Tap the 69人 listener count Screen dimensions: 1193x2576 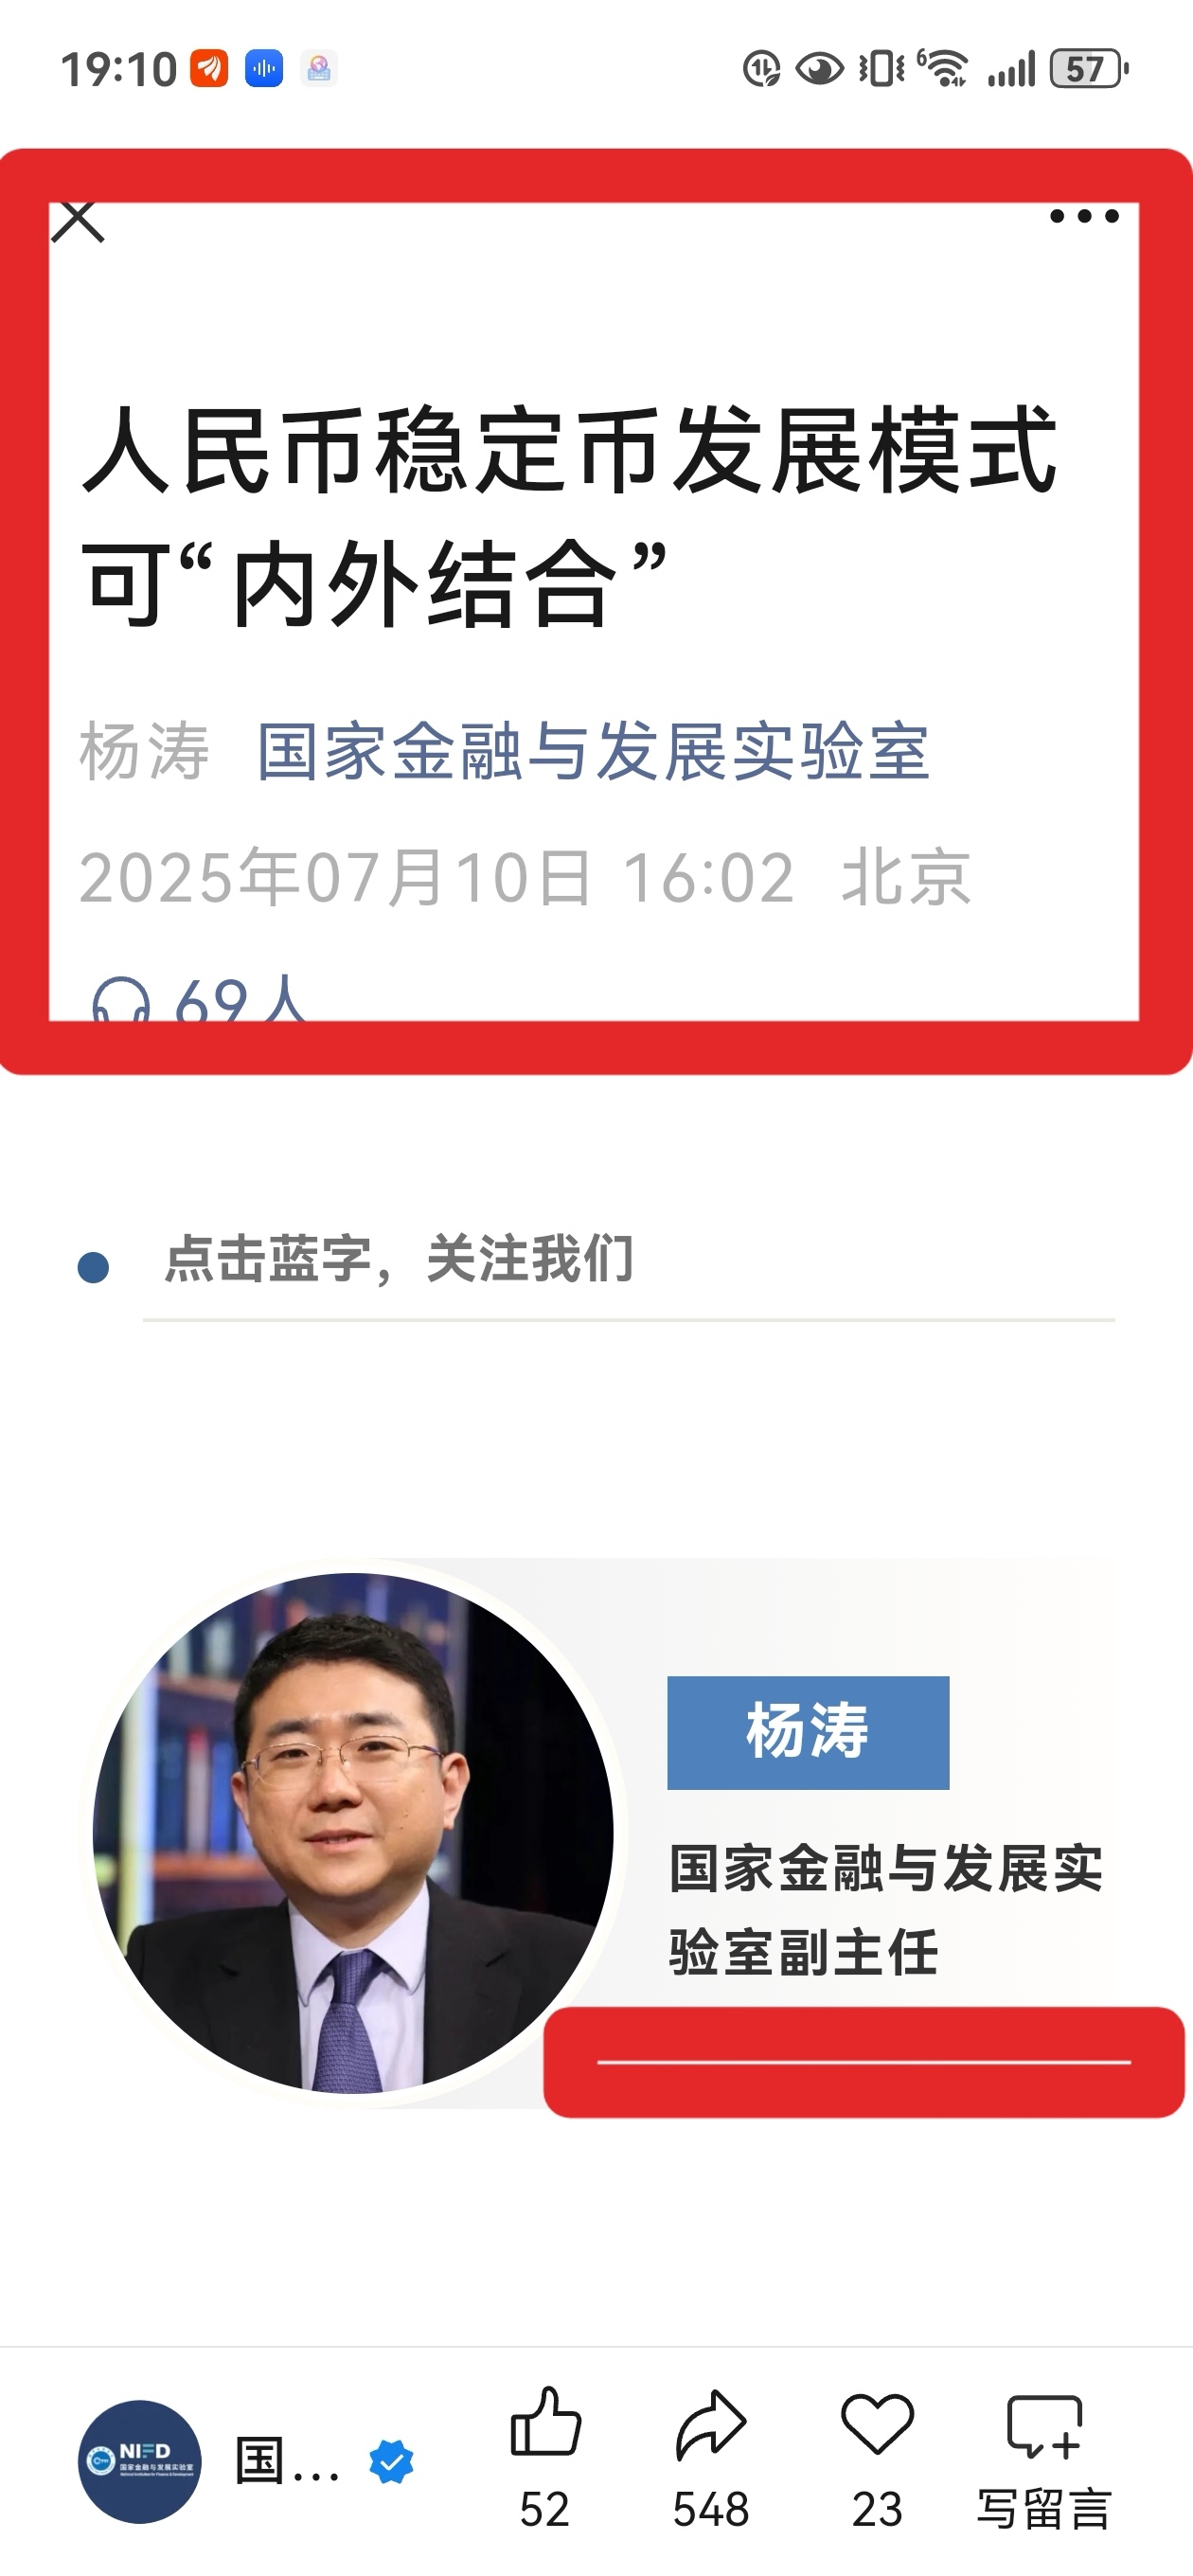[240, 999]
